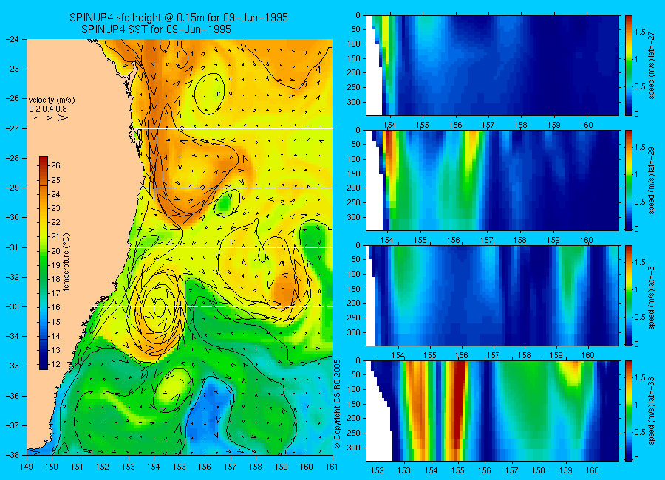Click the '-24' latitude tick on main map
Screen dimensions: 665x480
coord(13,39)
